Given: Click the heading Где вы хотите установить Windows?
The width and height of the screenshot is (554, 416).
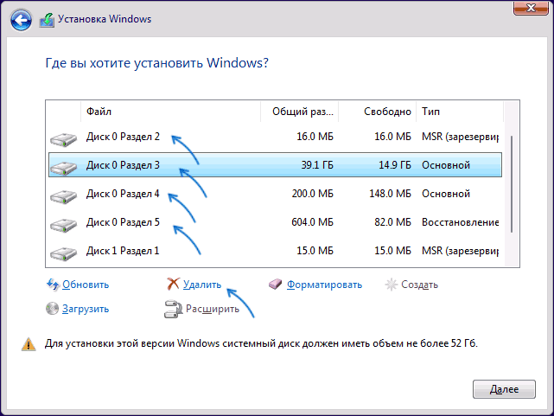Looking at the screenshot, I should point(157,63).
